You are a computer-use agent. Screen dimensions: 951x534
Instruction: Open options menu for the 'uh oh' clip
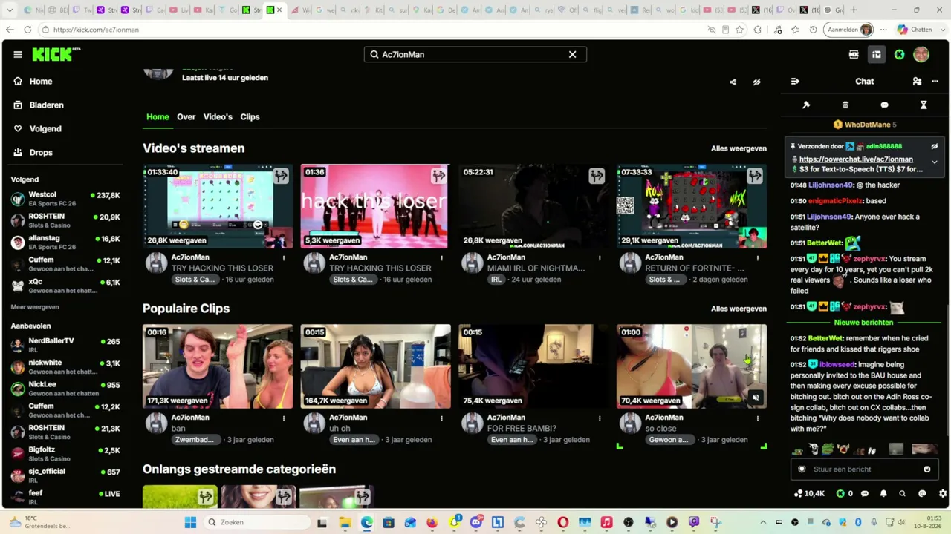tap(441, 418)
